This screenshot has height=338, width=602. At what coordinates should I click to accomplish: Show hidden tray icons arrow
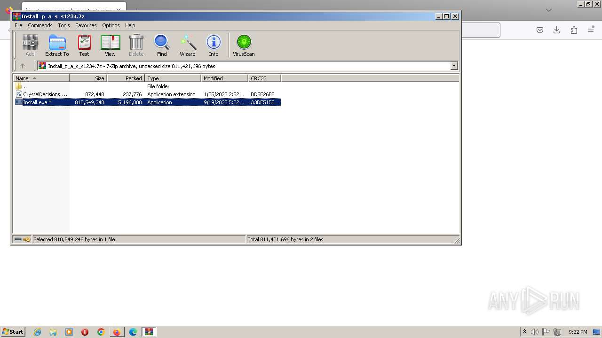524,332
